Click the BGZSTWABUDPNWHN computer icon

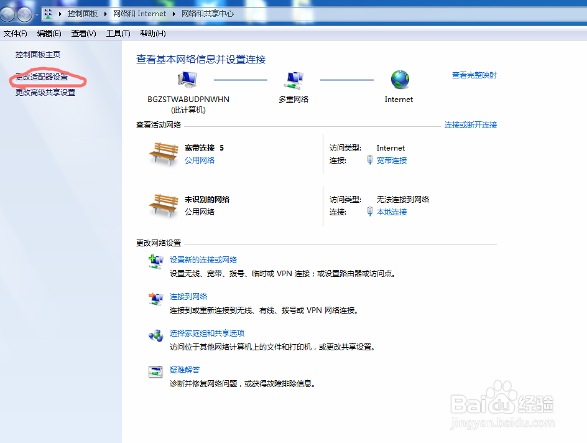(x=187, y=80)
